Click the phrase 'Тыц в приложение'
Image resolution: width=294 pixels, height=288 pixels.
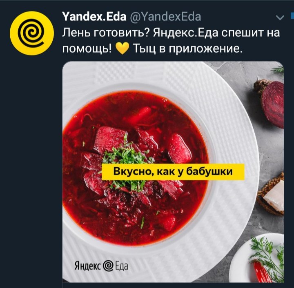click(x=186, y=49)
